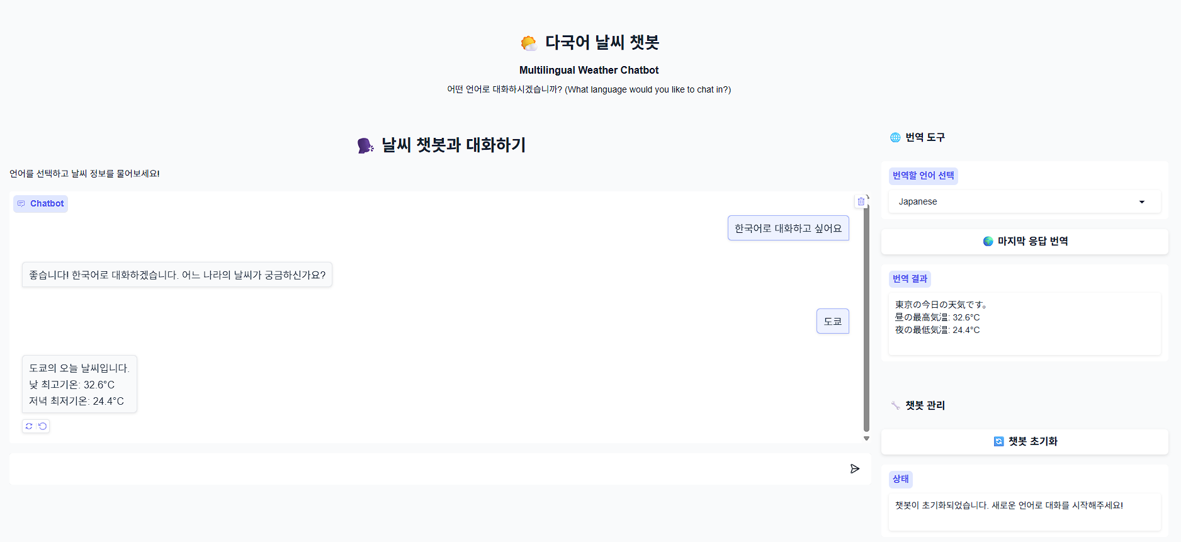Click the globe icon next to 번역 도구
1181x542 pixels.
[895, 137]
